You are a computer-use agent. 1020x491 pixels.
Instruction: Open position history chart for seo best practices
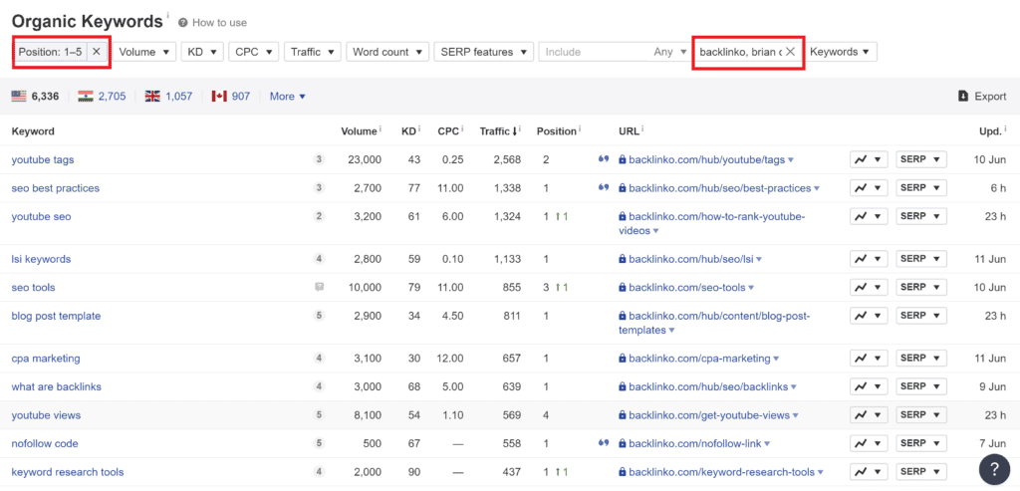(869, 188)
